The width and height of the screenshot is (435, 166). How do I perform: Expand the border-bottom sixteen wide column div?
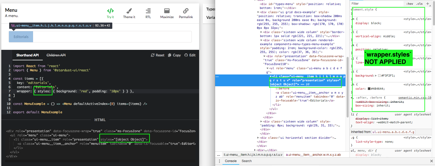click(x=261, y=32)
